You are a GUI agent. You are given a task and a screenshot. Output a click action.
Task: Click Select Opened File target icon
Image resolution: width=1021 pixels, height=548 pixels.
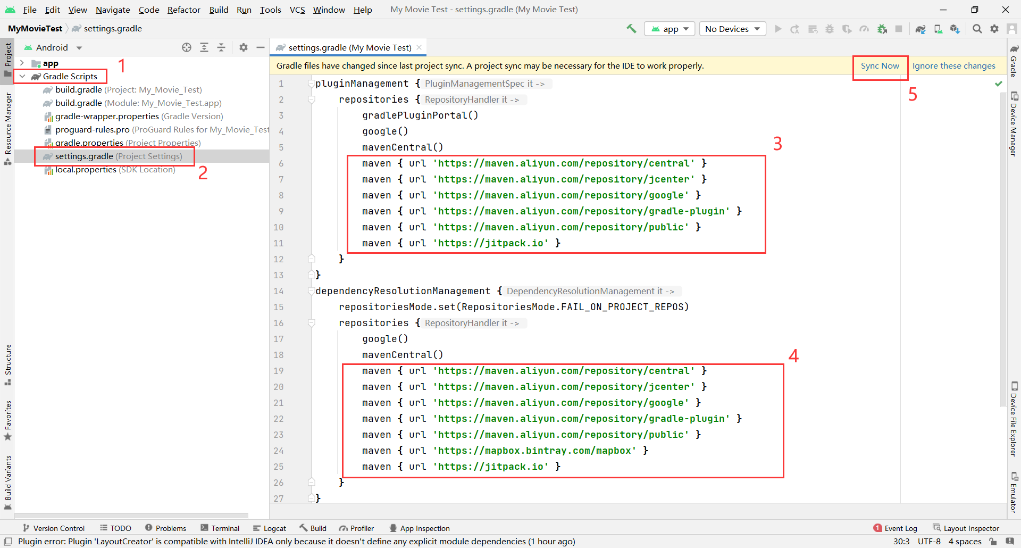click(187, 47)
